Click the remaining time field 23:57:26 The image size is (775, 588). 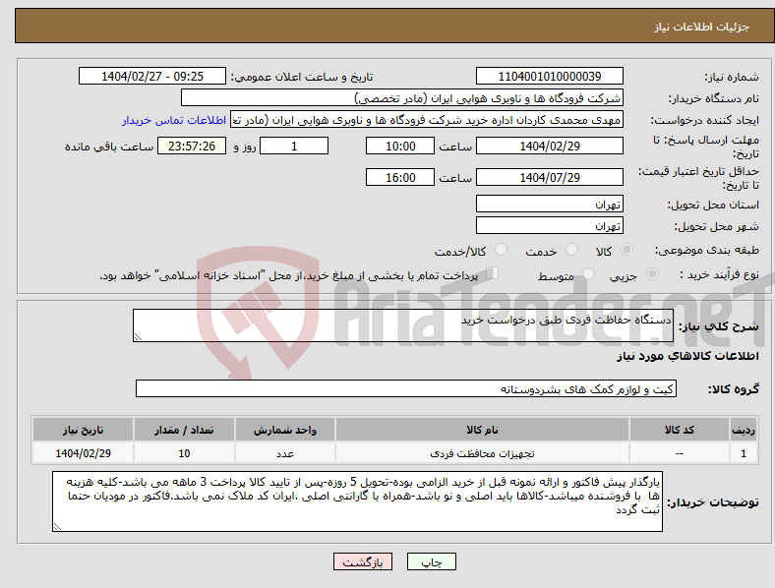pos(192,147)
